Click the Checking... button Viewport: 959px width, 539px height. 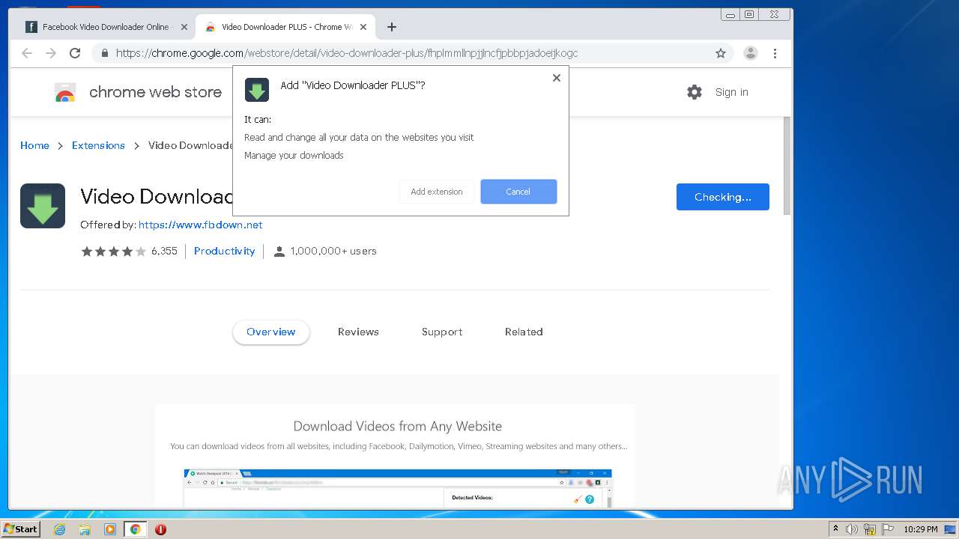tap(722, 197)
